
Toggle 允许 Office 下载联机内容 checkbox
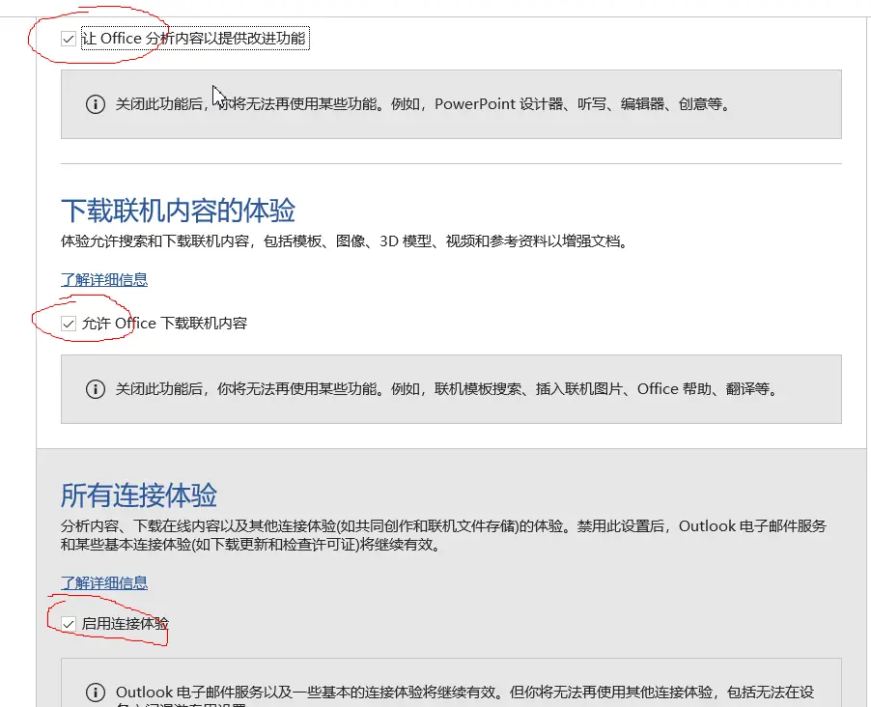pyautogui.click(x=69, y=324)
